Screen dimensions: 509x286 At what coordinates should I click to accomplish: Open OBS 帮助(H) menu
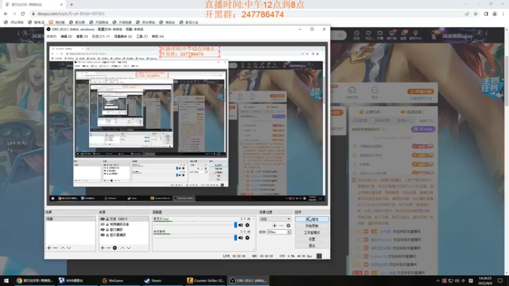click(157, 36)
